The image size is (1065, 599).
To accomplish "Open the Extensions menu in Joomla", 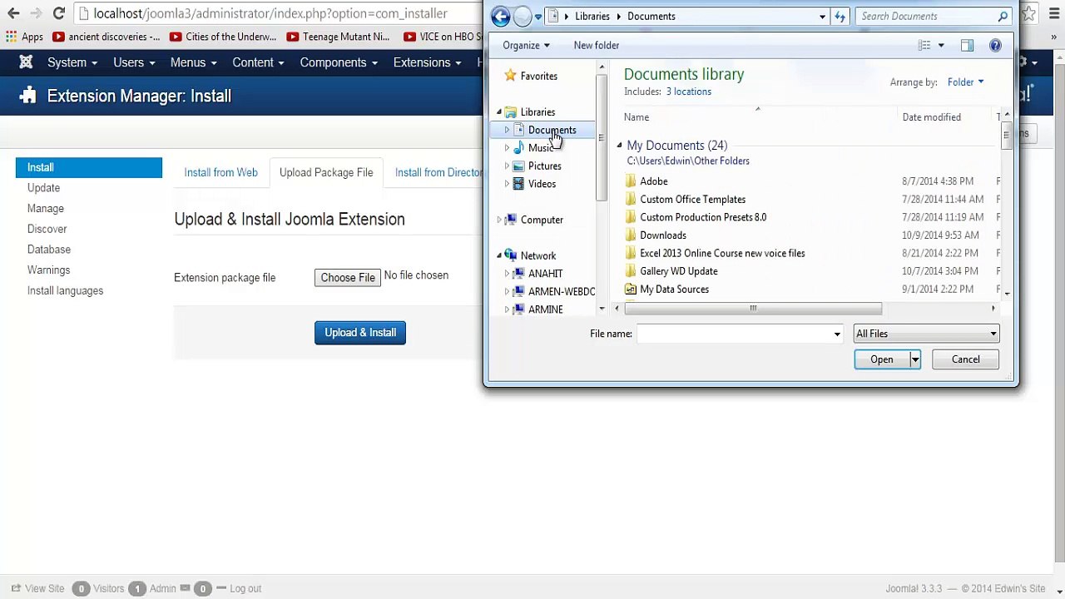I will click(x=427, y=62).
